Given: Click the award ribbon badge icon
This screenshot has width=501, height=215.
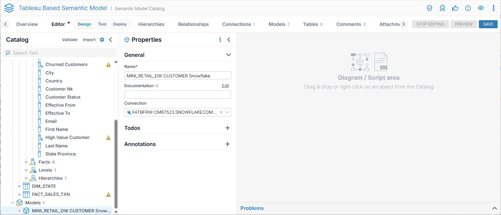Looking at the screenshot, I should [442, 8].
